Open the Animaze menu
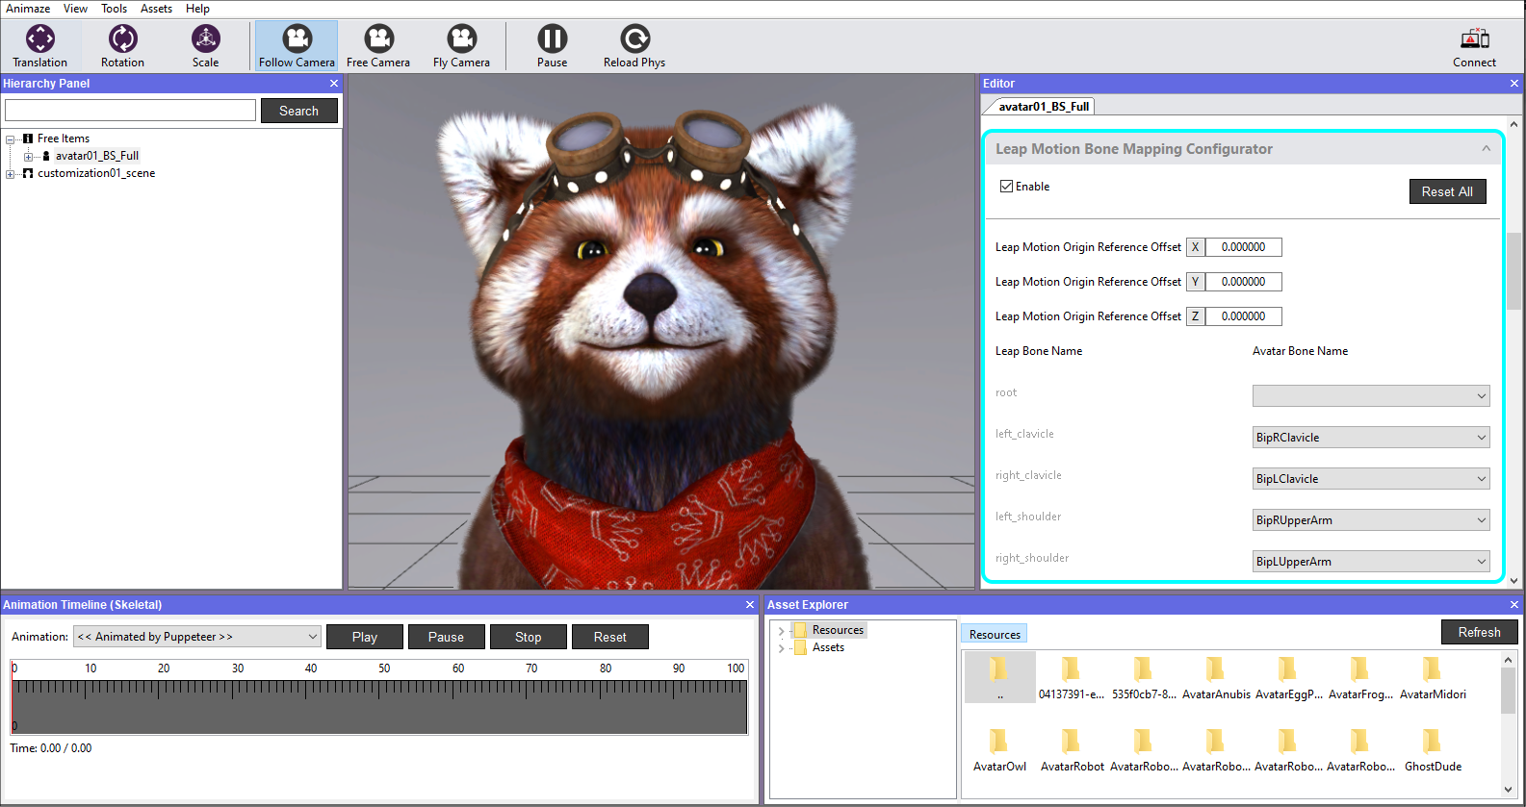 [28, 9]
